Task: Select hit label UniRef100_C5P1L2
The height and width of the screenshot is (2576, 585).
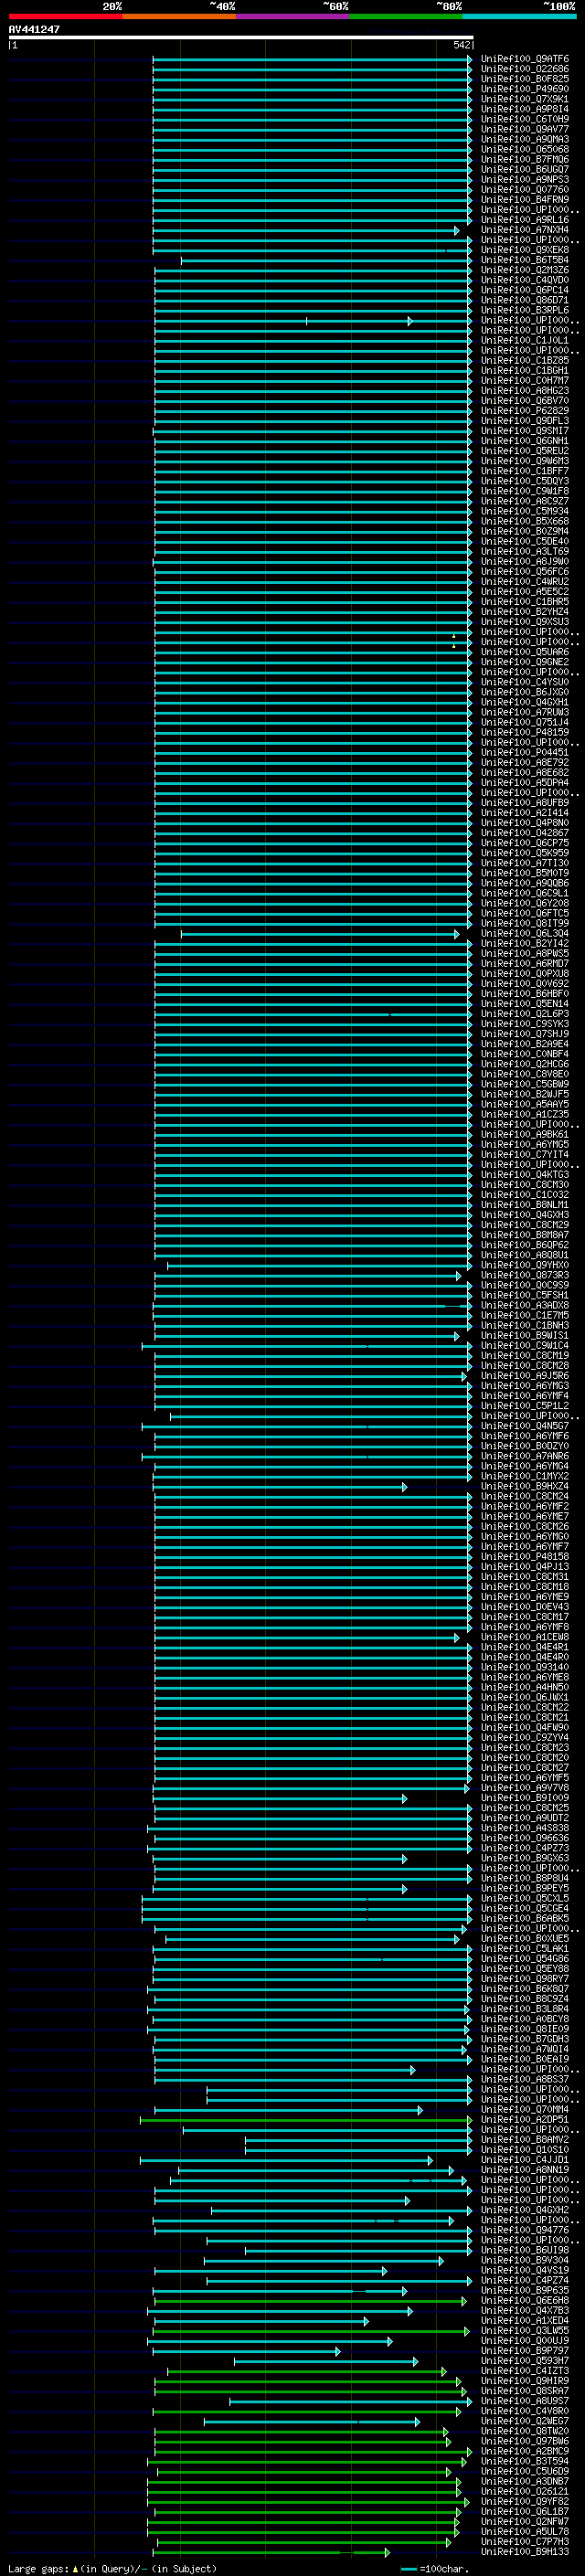Action: [x=525, y=1406]
